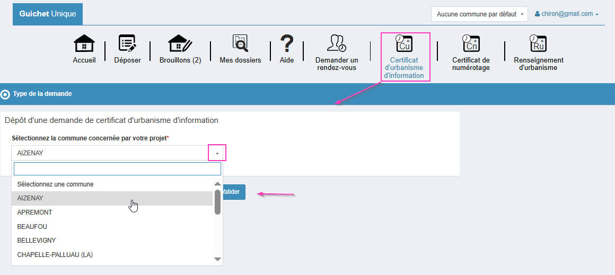This screenshot has height=275, width=615.
Task: Collapse the commune selector arrow next to AIZENAY
Action: coord(217,153)
